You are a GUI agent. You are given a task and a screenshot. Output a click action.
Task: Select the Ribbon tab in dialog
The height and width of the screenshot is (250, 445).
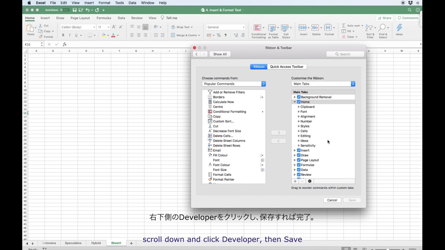[x=259, y=67]
